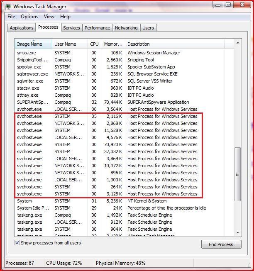This screenshot has width=254, height=271.
Task: Sort by User Name column header
Action: click(x=70, y=44)
